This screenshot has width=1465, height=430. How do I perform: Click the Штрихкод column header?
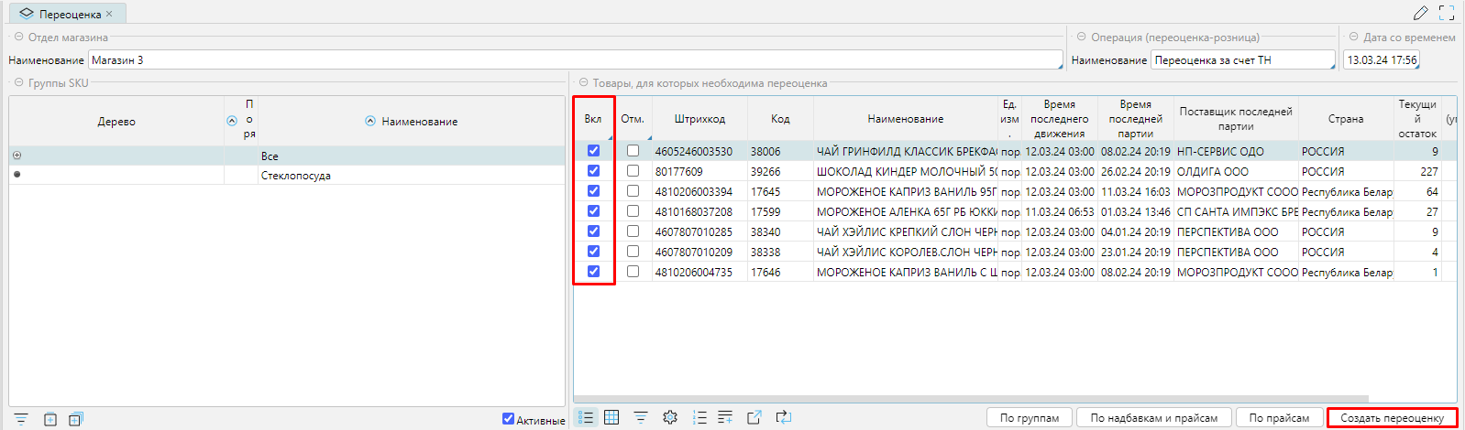[x=699, y=119]
